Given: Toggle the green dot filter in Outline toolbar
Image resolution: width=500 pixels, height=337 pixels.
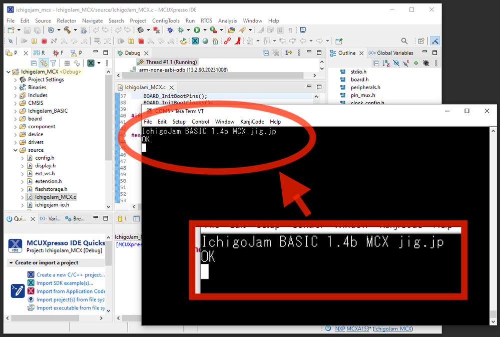Looking at the screenshot, I should point(416,63).
